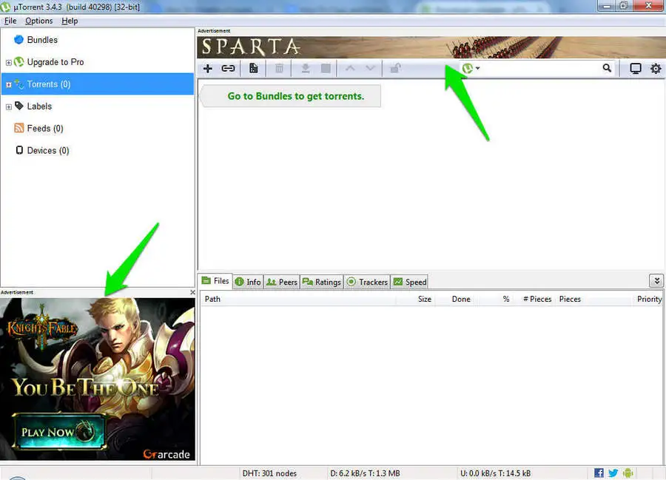Viewport: 666px width, 480px height.
Task: Open the File menu
Action: tap(10, 21)
